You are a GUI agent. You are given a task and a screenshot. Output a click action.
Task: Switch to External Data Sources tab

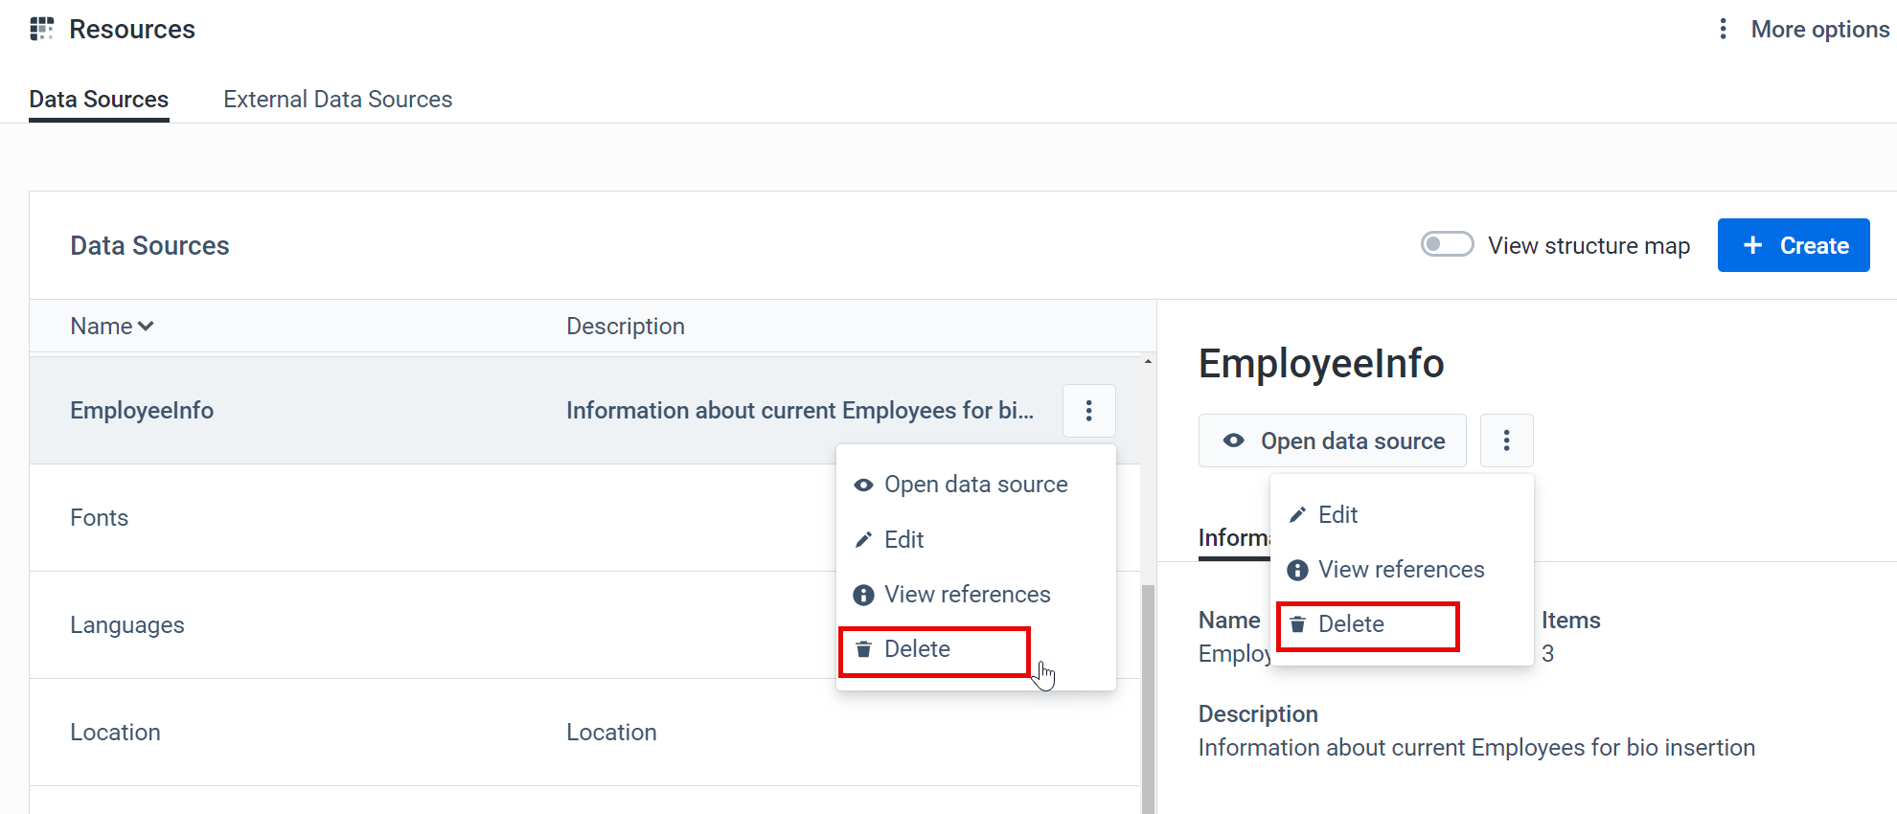(x=337, y=100)
